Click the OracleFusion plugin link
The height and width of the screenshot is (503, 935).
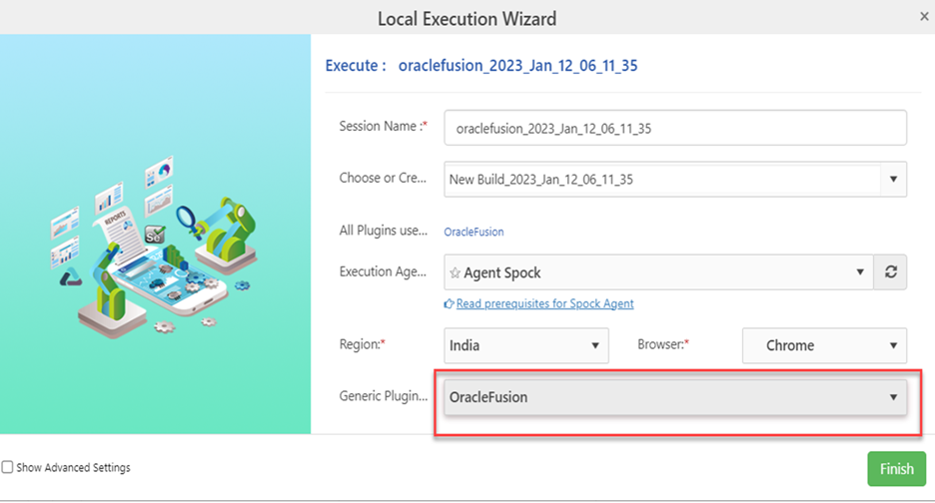click(473, 232)
